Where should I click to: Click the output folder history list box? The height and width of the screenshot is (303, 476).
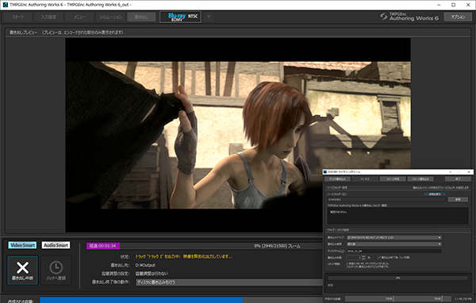(x=397, y=216)
